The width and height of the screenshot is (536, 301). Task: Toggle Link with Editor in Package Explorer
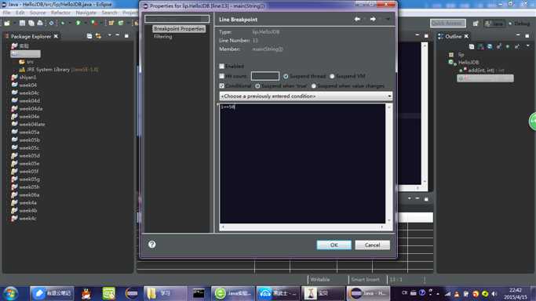tap(98, 36)
